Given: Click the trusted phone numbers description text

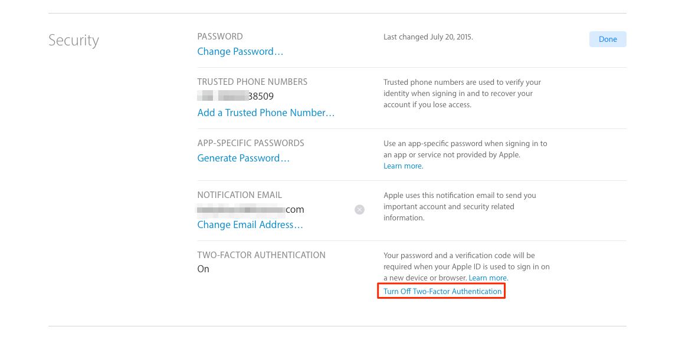Looking at the screenshot, I should point(462,94).
